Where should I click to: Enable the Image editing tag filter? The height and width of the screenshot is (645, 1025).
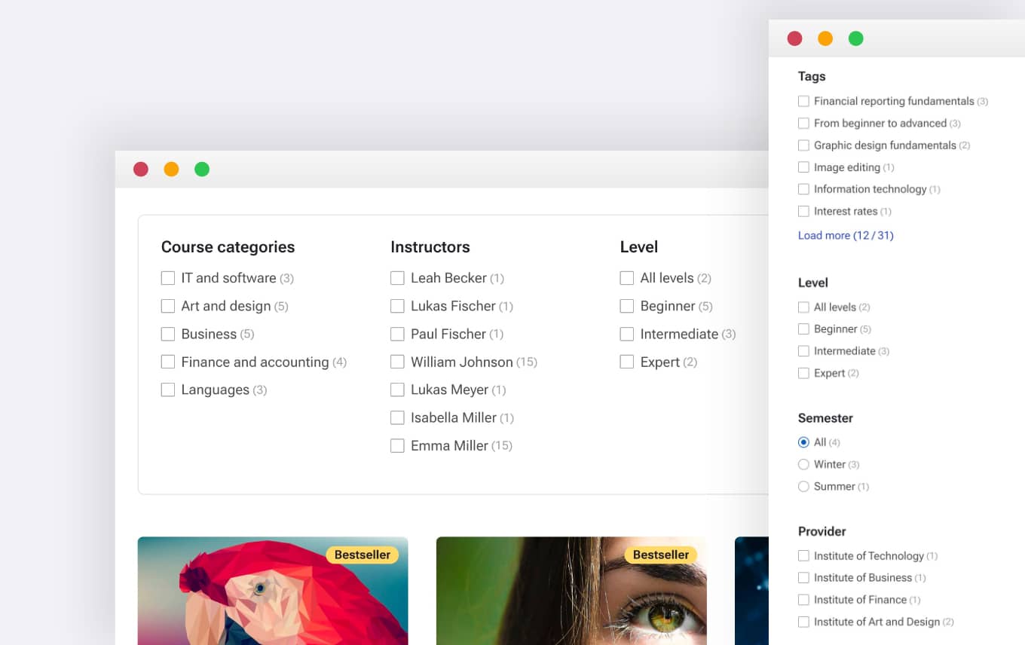(x=803, y=167)
